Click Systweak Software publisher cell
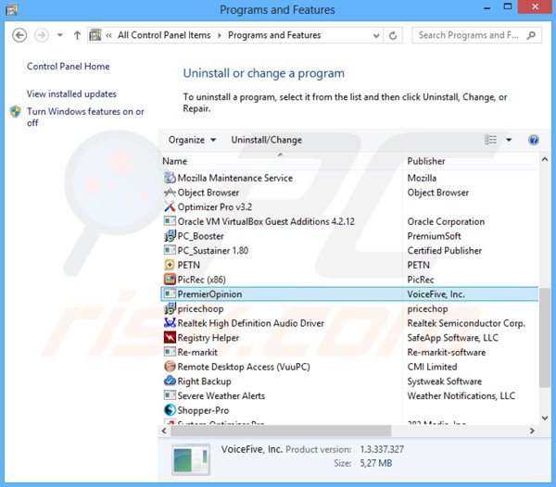 (x=444, y=381)
